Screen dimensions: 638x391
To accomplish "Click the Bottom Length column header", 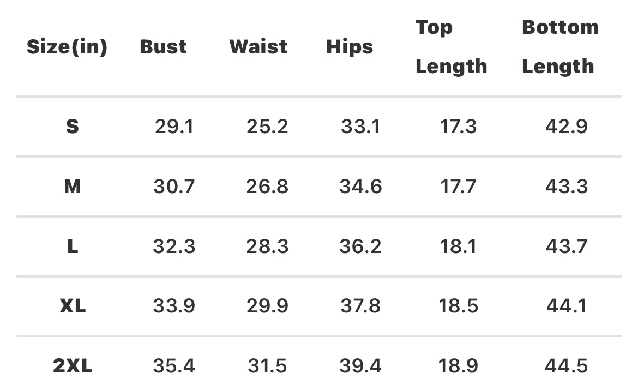I will coord(559,47).
